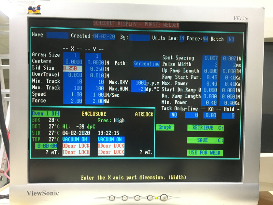Select the Centers Y value 0.0000

pos(95,63)
